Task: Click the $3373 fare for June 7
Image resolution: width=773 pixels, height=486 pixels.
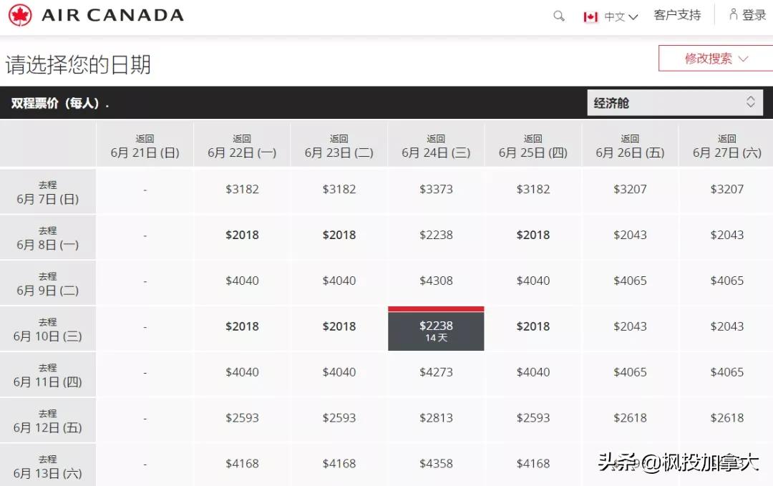Action: pyautogui.click(x=436, y=189)
